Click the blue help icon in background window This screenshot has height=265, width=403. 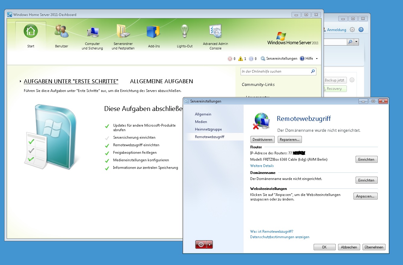pyautogui.click(x=361, y=30)
